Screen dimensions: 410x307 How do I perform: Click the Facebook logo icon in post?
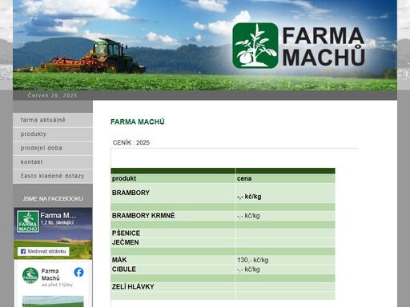(x=78, y=272)
